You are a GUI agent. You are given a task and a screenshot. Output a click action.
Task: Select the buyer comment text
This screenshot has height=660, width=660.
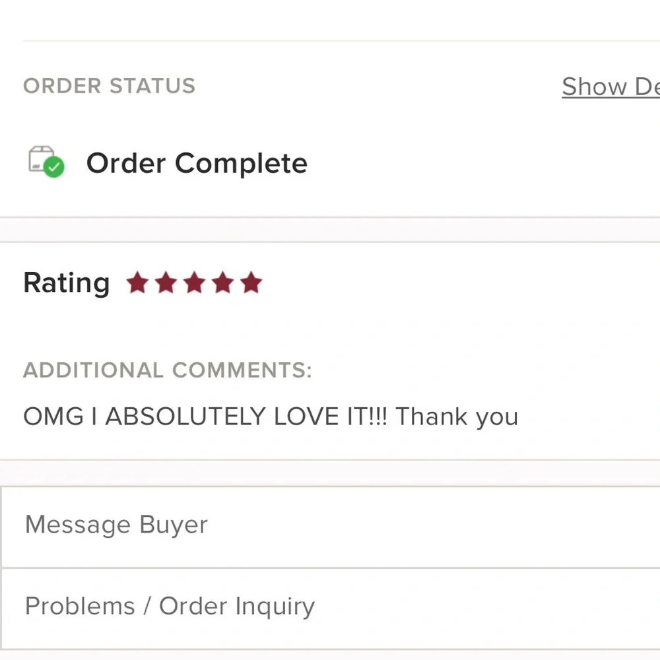click(270, 416)
